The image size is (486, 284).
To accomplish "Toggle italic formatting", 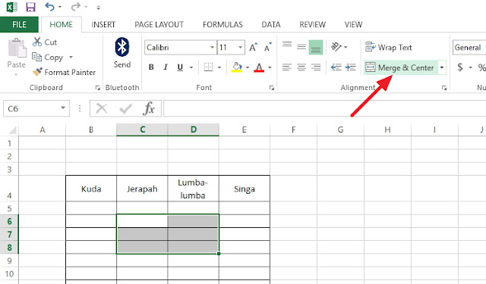I will (166, 67).
